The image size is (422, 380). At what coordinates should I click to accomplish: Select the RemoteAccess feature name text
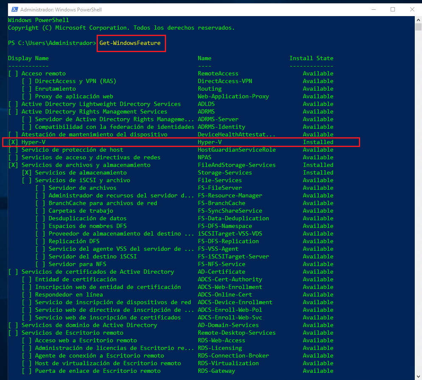pos(218,73)
